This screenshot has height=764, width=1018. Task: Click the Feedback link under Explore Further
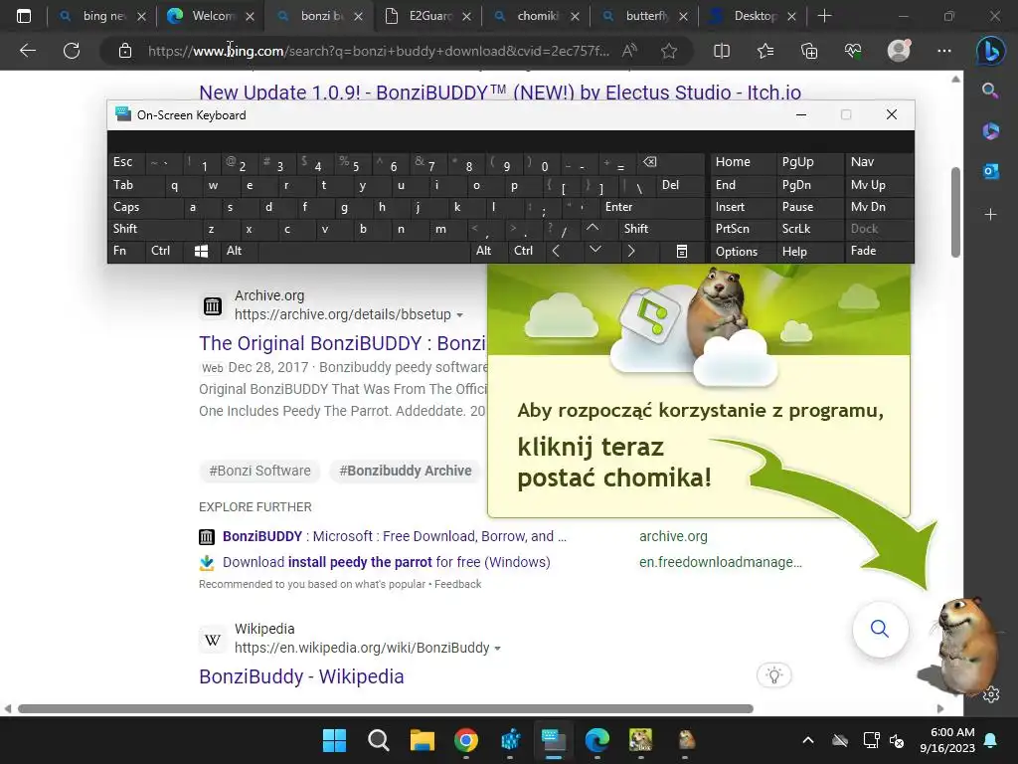tap(457, 584)
